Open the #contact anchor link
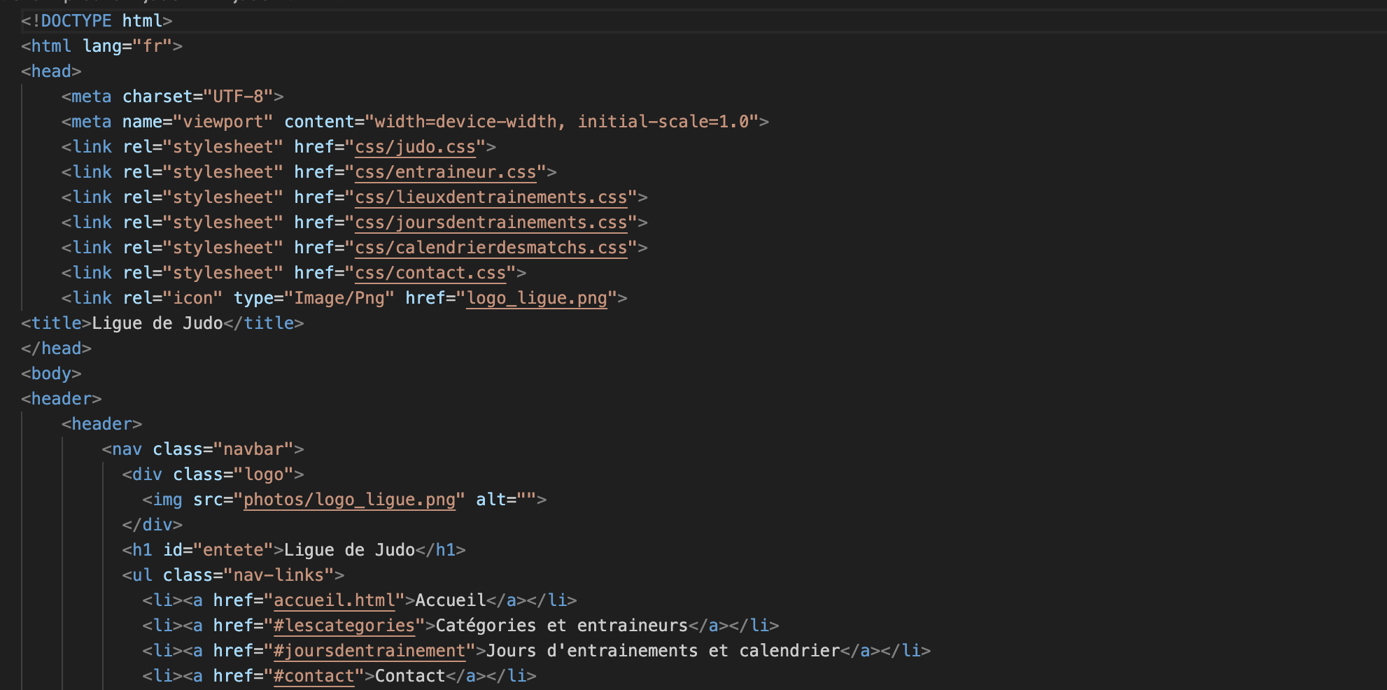Image resolution: width=1387 pixels, height=690 pixels. 314,675
